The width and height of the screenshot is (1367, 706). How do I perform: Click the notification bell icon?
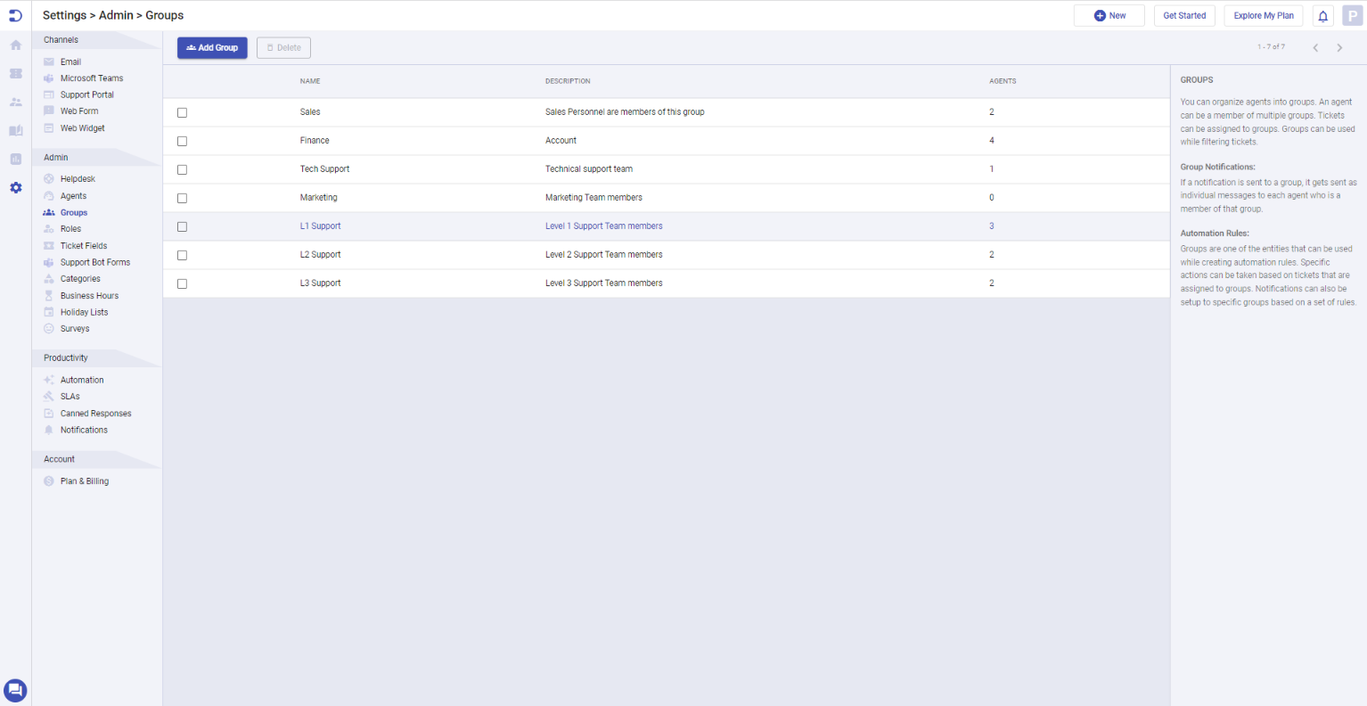(1323, 16)
